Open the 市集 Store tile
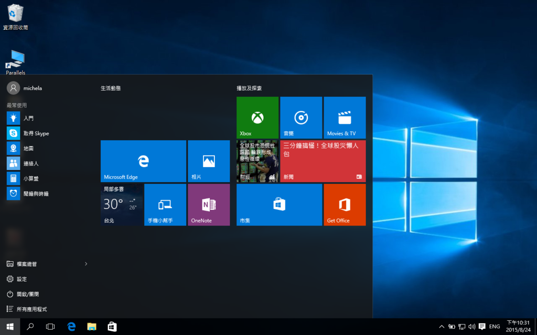Image resolution: width=537 pixels, height=335 pixels. pyautogui.click(x=279, y=205)
